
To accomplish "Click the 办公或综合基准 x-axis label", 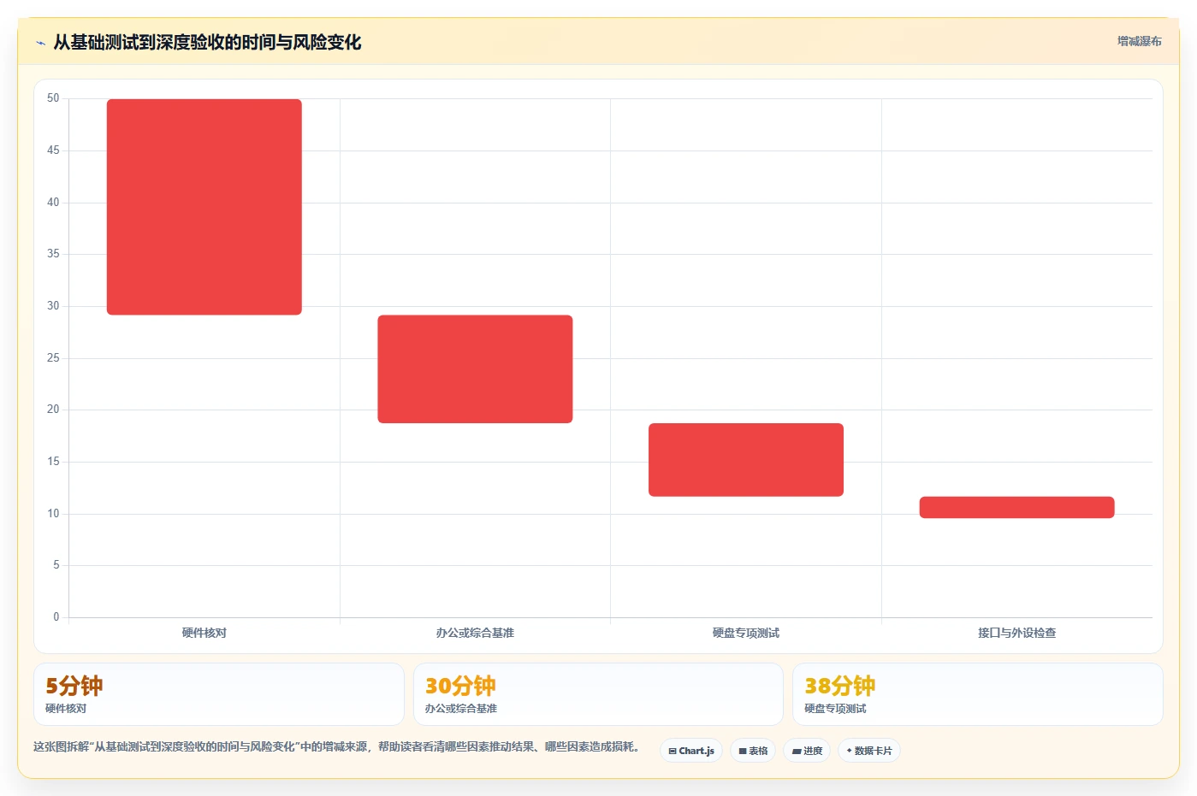I will 475,633.
